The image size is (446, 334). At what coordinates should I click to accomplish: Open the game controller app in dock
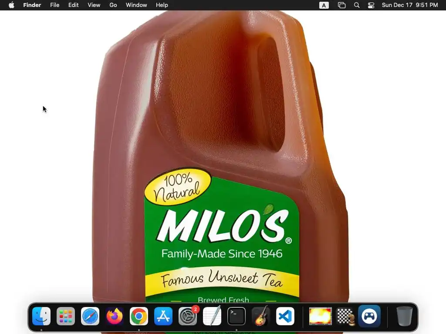(x=369, y=316)
